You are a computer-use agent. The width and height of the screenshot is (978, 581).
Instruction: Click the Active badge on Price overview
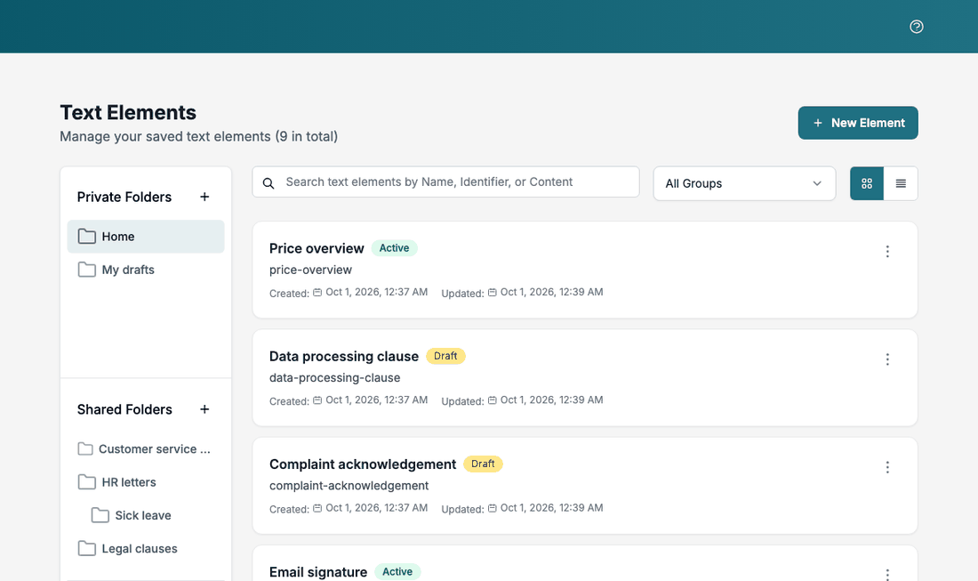click(x=394, y=248)
